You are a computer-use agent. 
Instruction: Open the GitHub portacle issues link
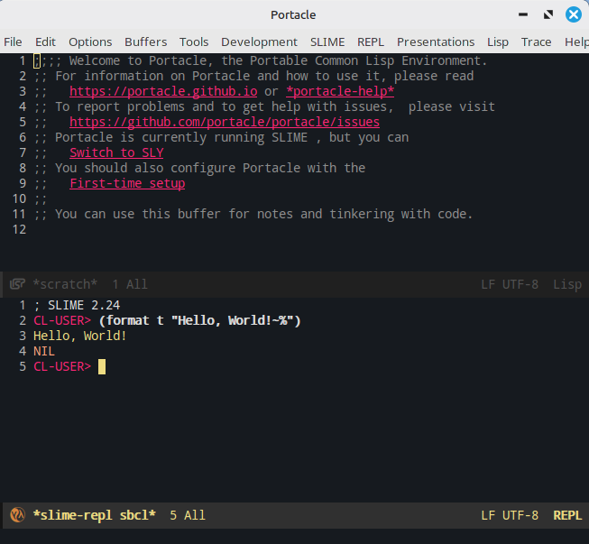click(x=225, y=122)
